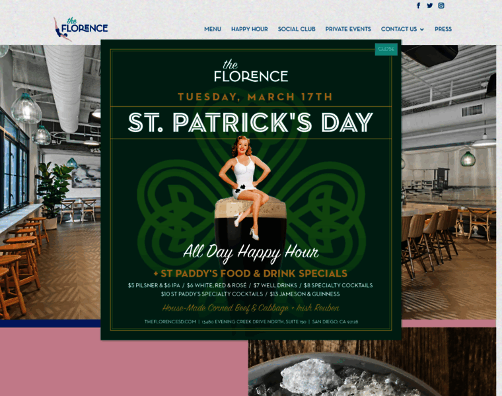
Task: Open The Florence Twitter icon
Action: (429, 5)
